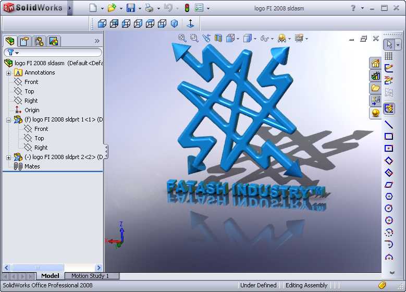Open the Options checklist icon
The image size is (406, 292).
click(199, 8)
